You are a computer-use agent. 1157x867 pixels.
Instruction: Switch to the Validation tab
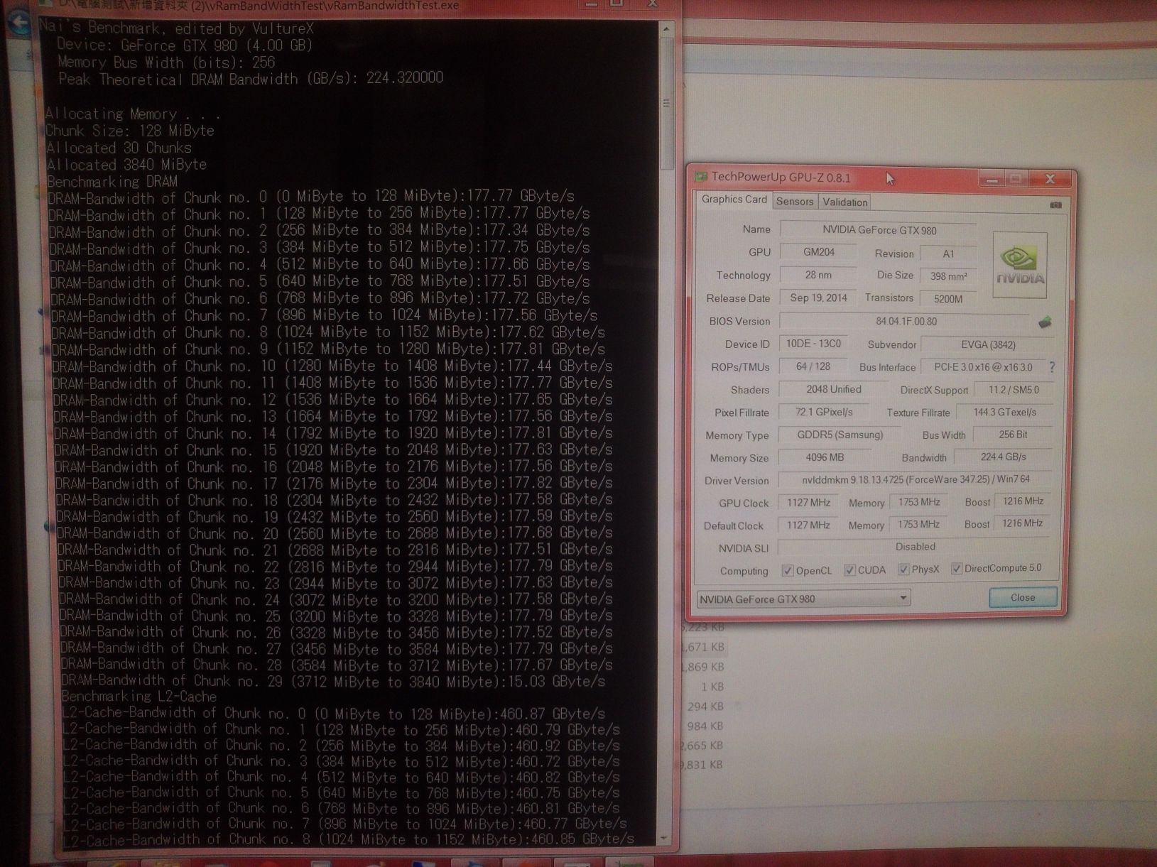[x=845, y=202]
